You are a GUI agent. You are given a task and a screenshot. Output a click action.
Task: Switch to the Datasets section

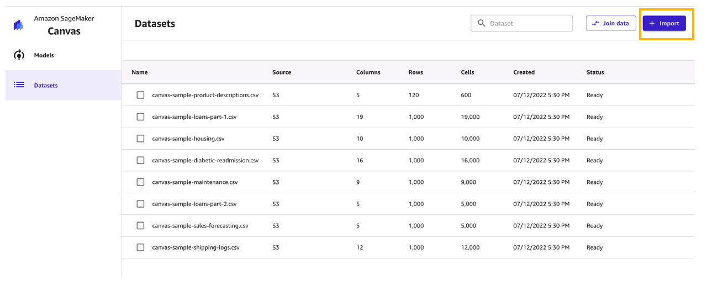point(46,86)
